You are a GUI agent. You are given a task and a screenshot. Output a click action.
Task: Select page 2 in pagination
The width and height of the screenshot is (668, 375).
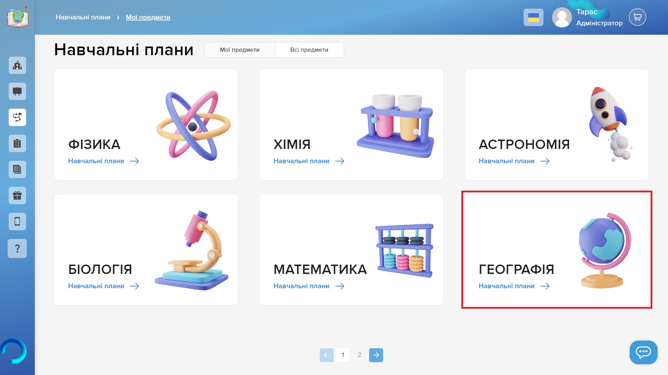359,355
